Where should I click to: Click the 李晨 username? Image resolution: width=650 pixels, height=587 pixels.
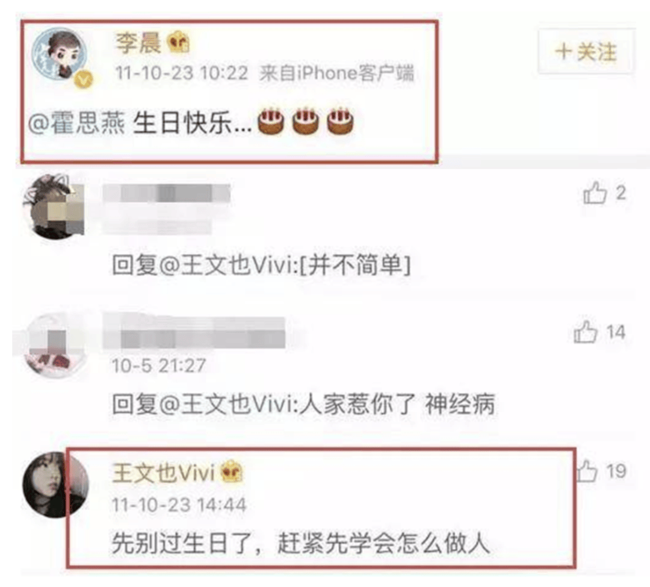pyautogui.click(x=138, y=42)
